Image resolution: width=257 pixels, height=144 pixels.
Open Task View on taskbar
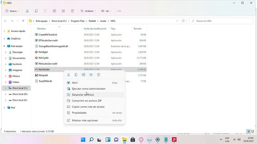pos(99,140)
